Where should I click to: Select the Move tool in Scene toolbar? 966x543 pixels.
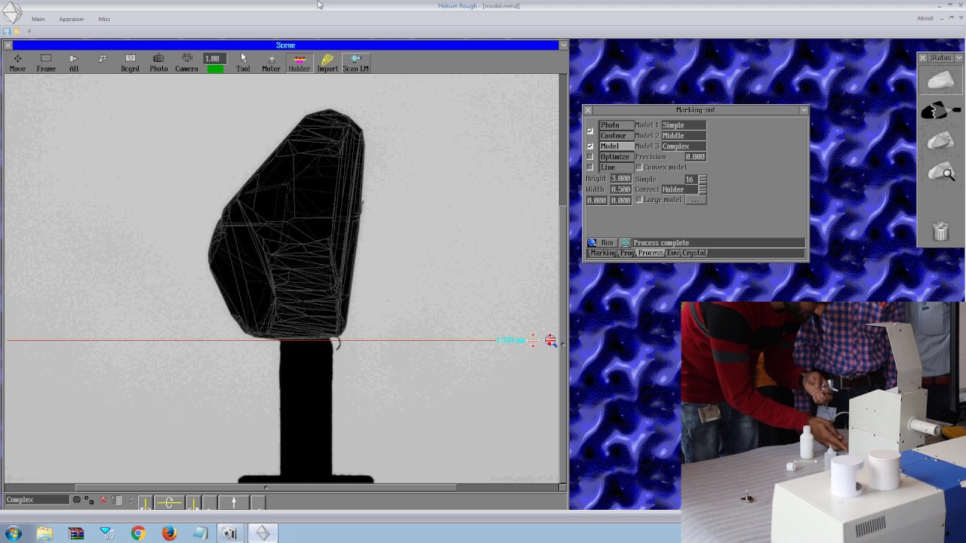click(17, 63)
